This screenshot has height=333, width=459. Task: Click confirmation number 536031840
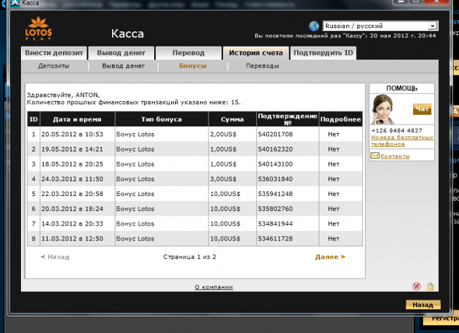275,179
